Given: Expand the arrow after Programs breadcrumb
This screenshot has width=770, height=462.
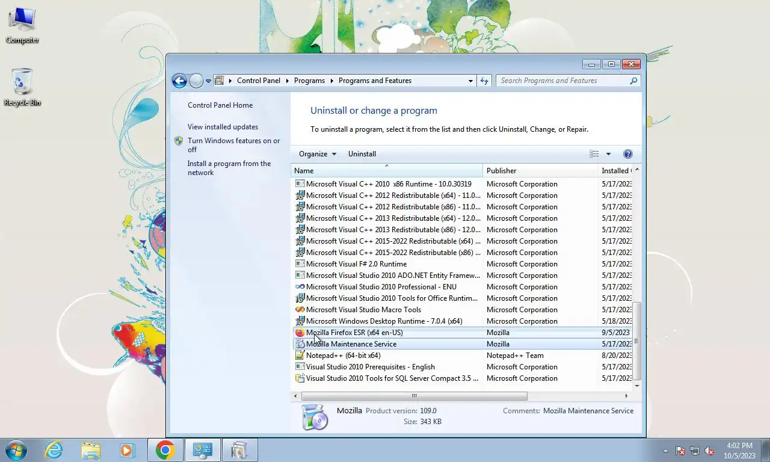Looking at the screenshot, I should pyautogui.click(x=331, y=81).
